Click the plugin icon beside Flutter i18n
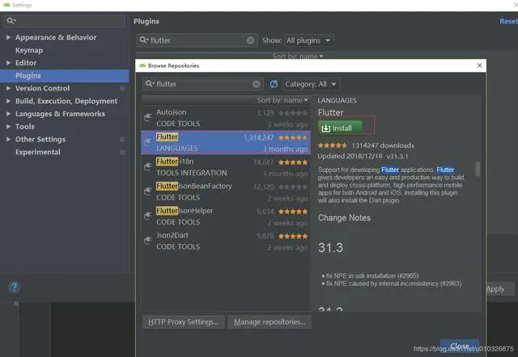This screenshot has width=518, height=357. point(147,167)
